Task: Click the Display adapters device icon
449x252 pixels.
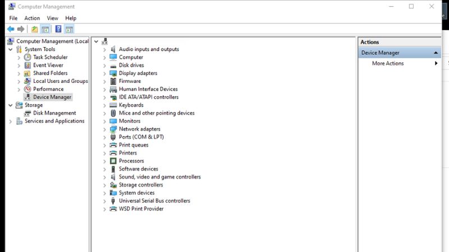Action: click(113, 73)
